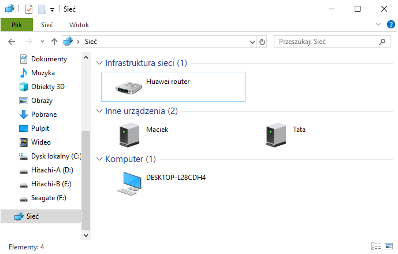Select Sieć in the navigation pane
398x254 pixels.
(40, 216)
